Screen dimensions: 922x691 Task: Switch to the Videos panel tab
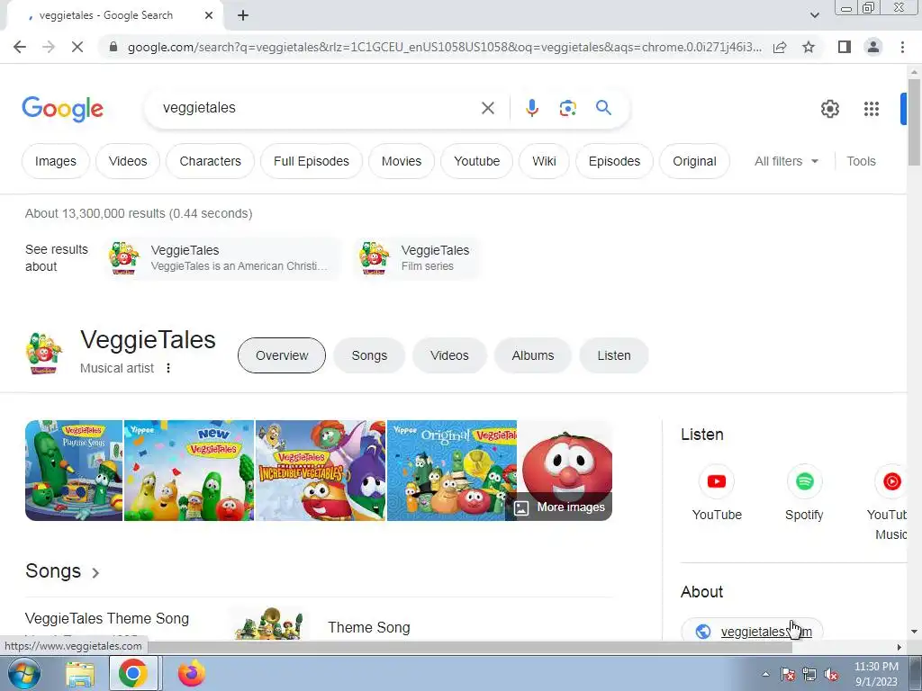tap(449, 355)
